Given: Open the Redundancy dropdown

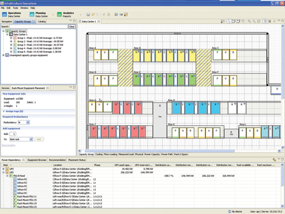Looking at the screenshot, I should coord(28,122).
